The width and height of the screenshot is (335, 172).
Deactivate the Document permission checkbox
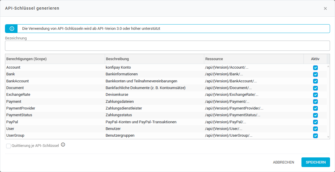(315, 88)
